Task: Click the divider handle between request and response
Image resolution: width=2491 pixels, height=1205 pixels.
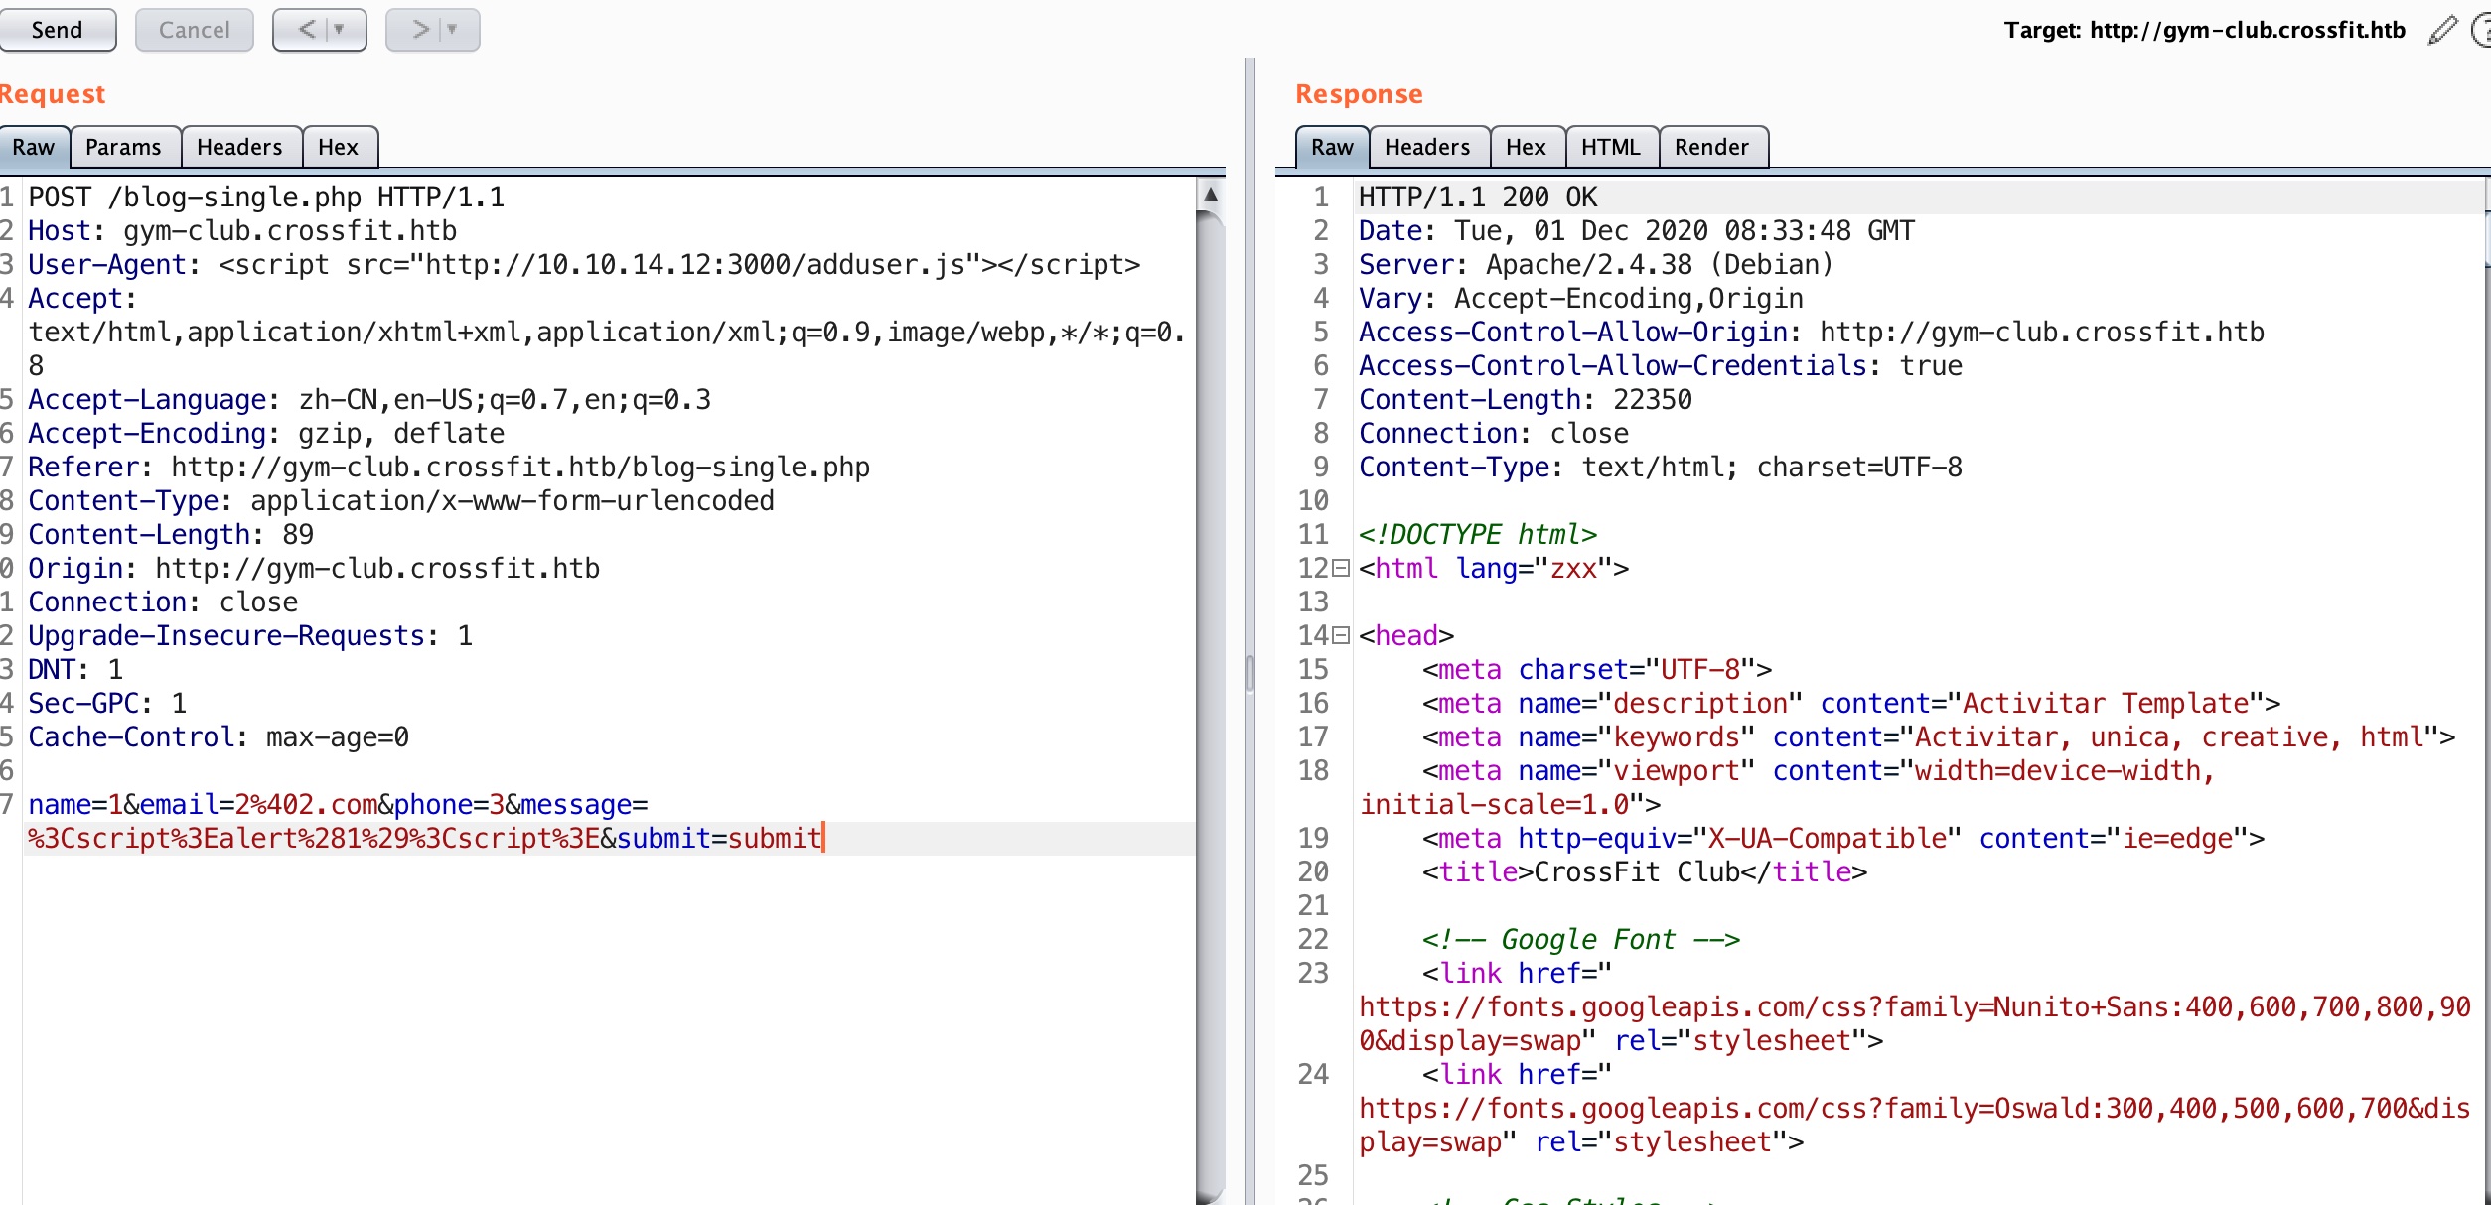Action: point(1250,673)
